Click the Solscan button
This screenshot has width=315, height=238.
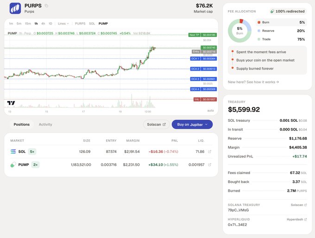coord(156,125)
